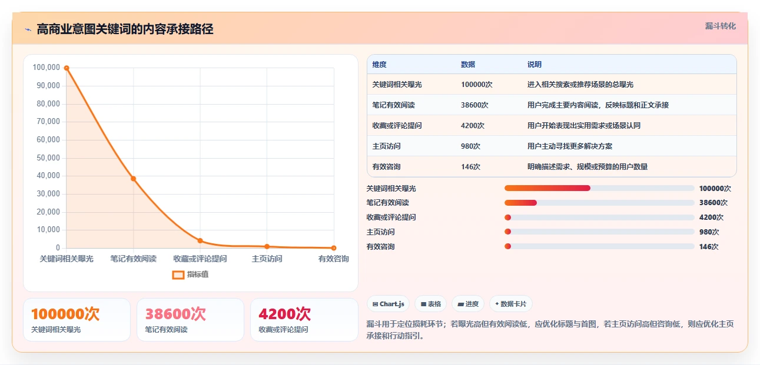Click table value 38600次
Viewport: 760px width, 365px height.
coord(474,105)
